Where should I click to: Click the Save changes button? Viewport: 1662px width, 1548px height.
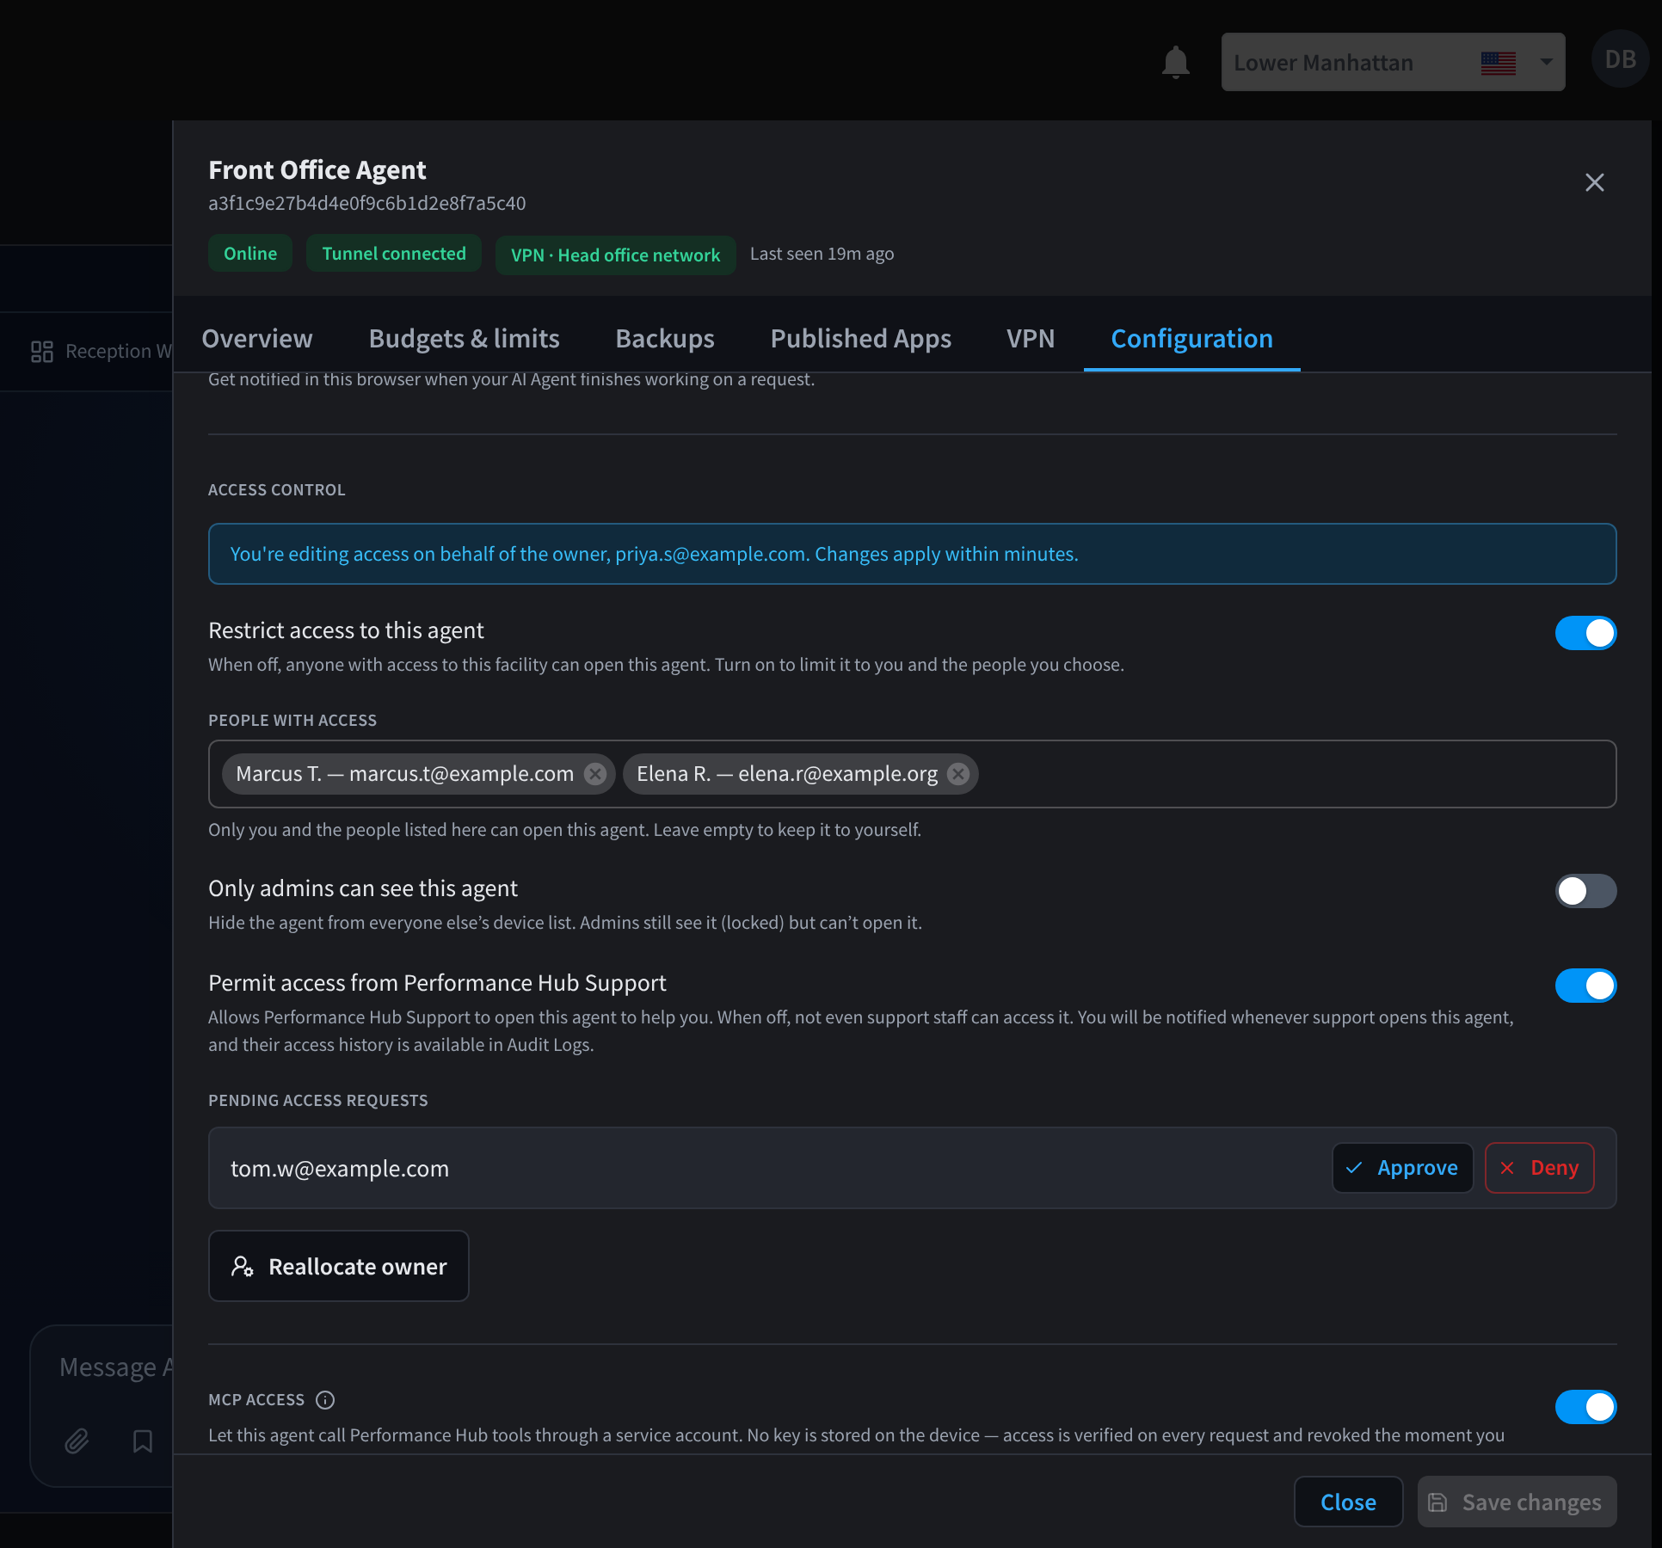point(1517,1502)
